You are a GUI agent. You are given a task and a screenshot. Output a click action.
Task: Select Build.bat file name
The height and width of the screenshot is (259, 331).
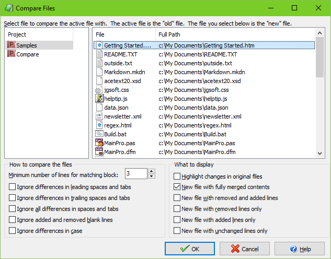click(x=115, y=134)
